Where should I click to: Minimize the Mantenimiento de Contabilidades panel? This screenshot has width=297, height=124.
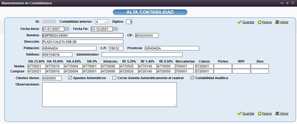click(x=282, y=3)
